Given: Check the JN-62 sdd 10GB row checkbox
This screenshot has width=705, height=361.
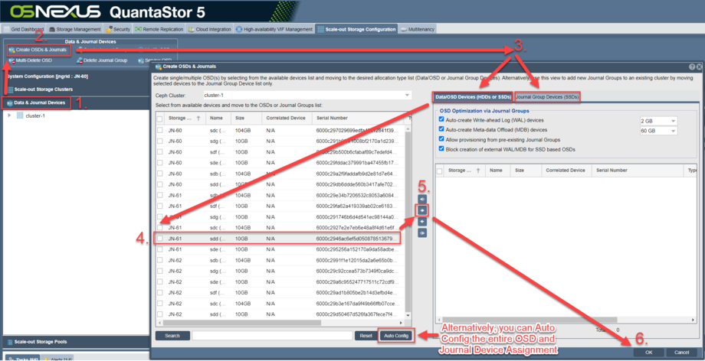Looking at the screenshot, I should [159, 314].
